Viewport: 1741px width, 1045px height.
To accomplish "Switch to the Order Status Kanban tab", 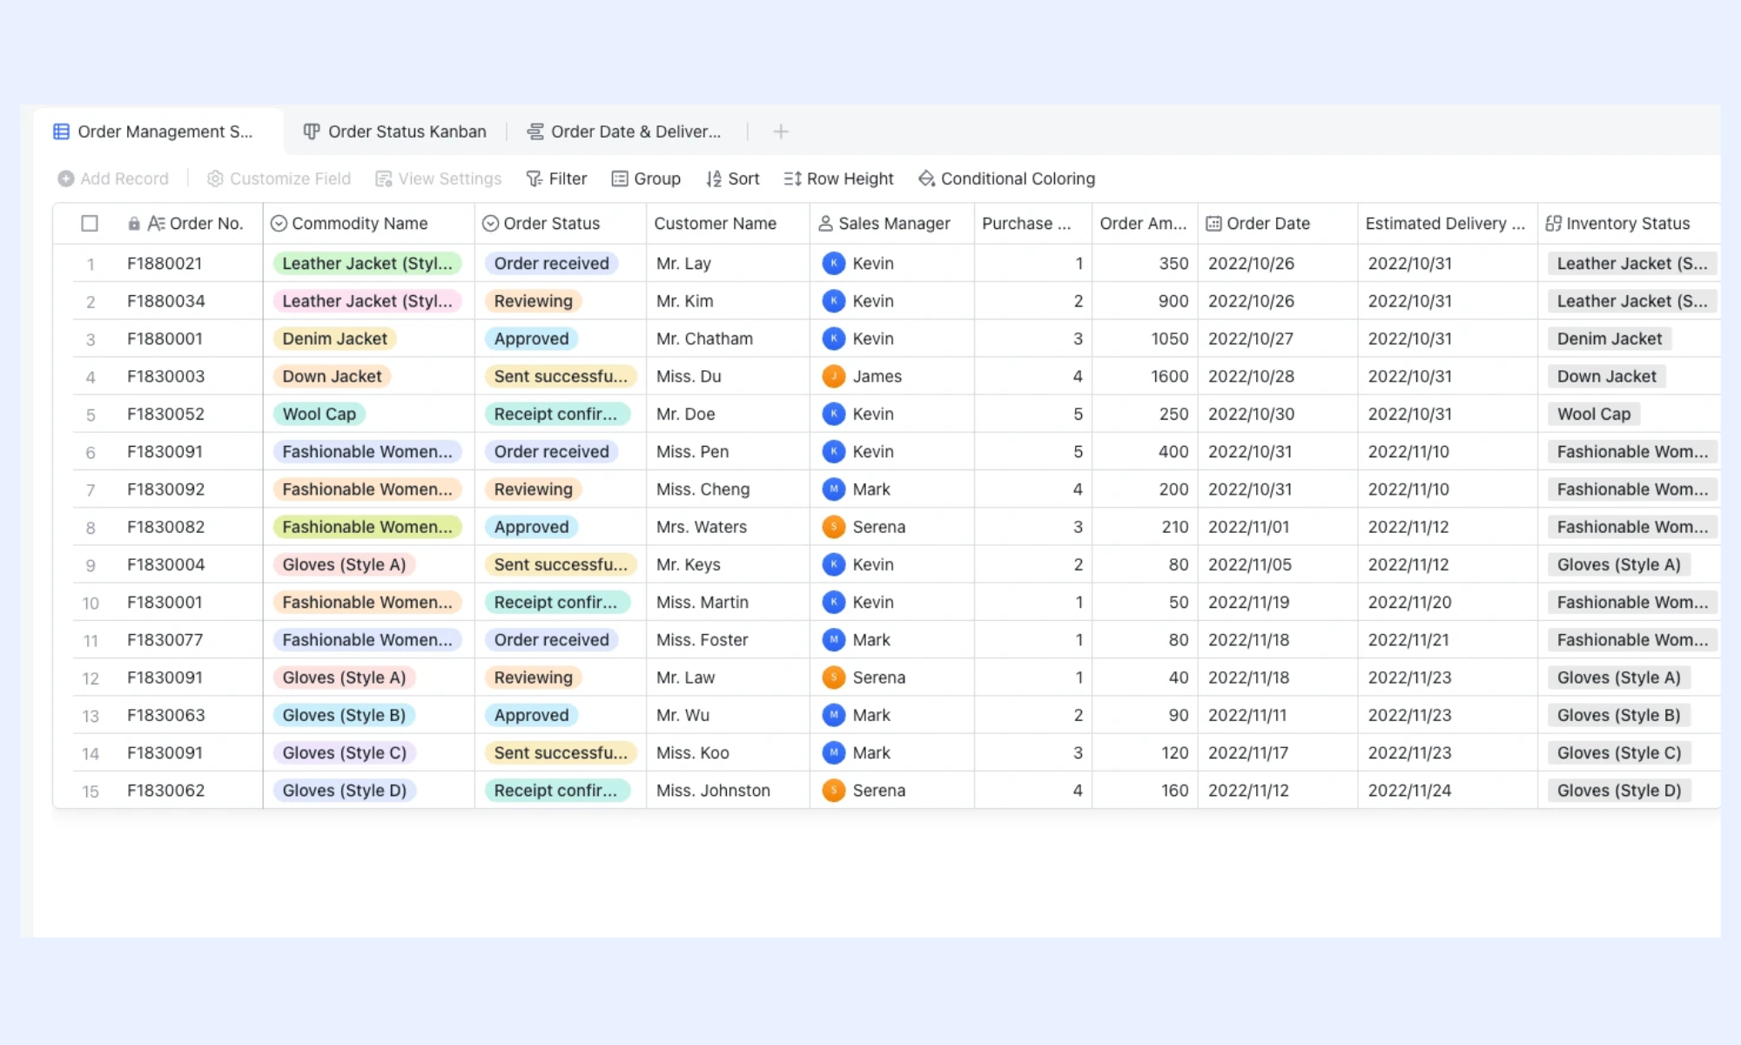I will click(x=395, y=131).
